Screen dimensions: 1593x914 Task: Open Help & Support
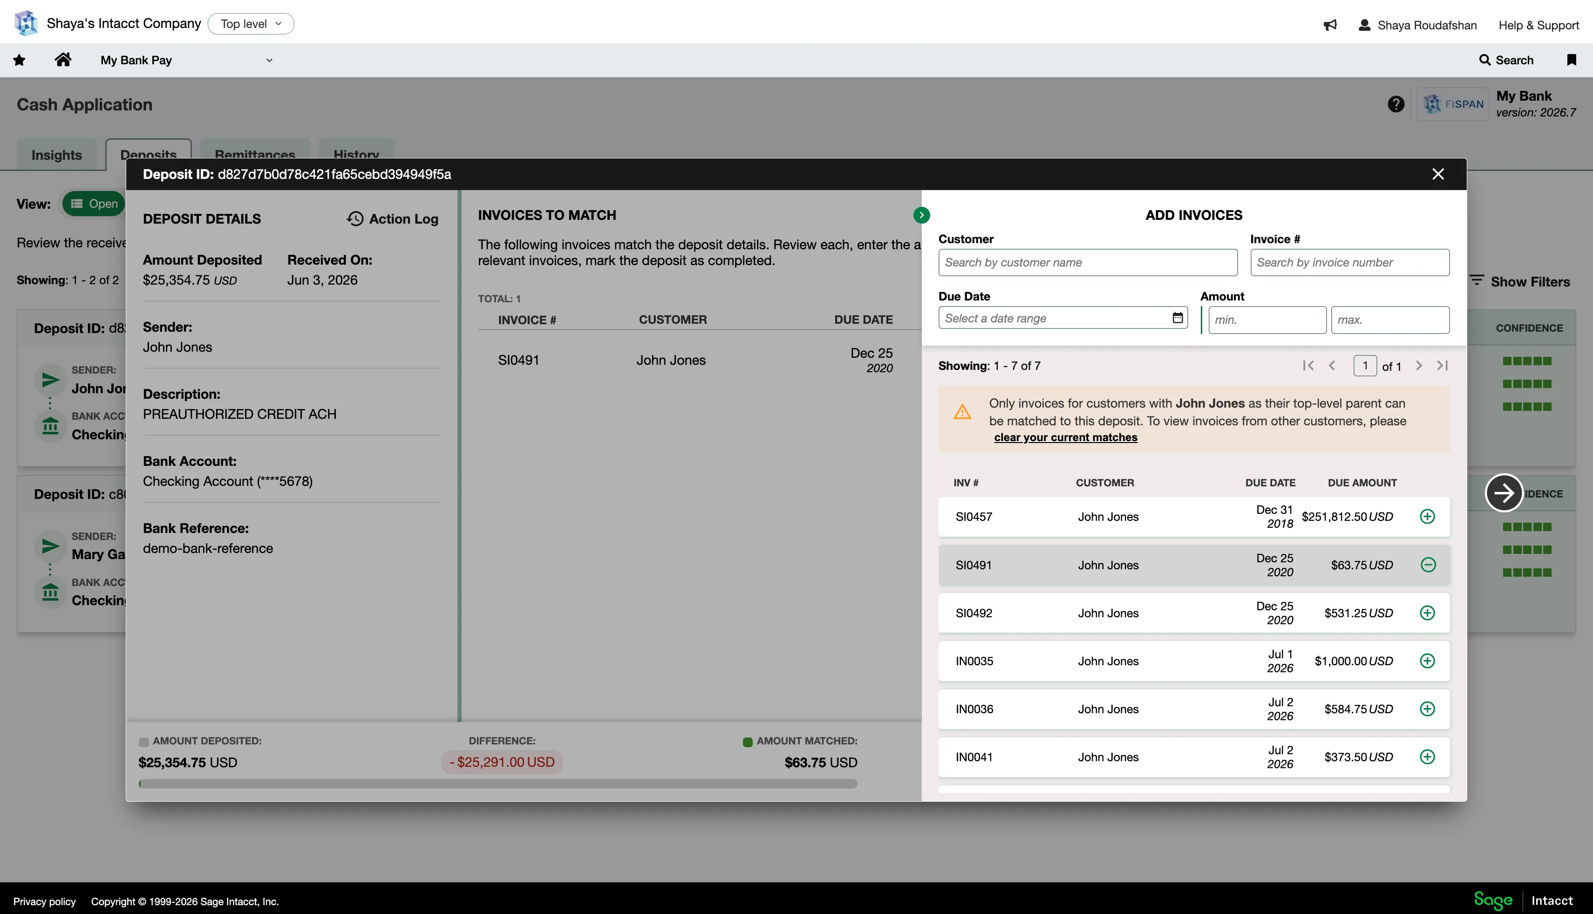pyautogui.click(x=1539, y=25)
